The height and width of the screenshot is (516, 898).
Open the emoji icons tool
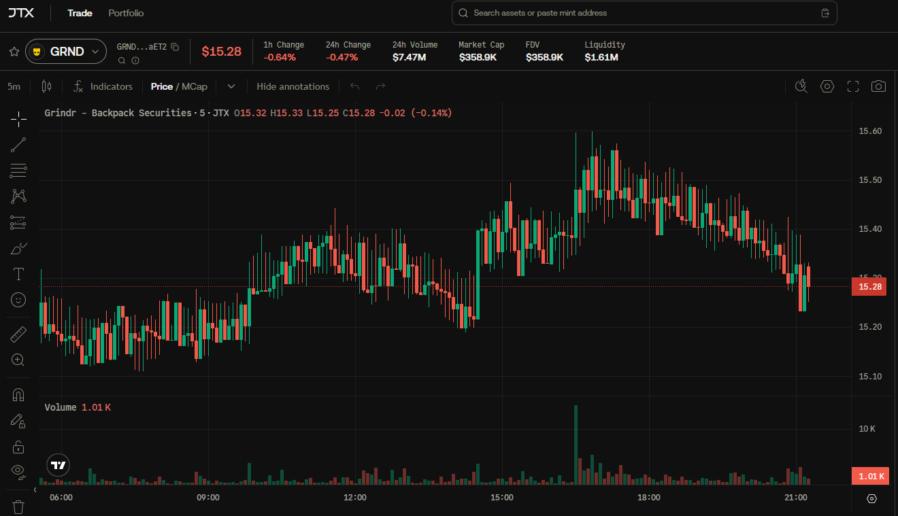coord(18,300)
